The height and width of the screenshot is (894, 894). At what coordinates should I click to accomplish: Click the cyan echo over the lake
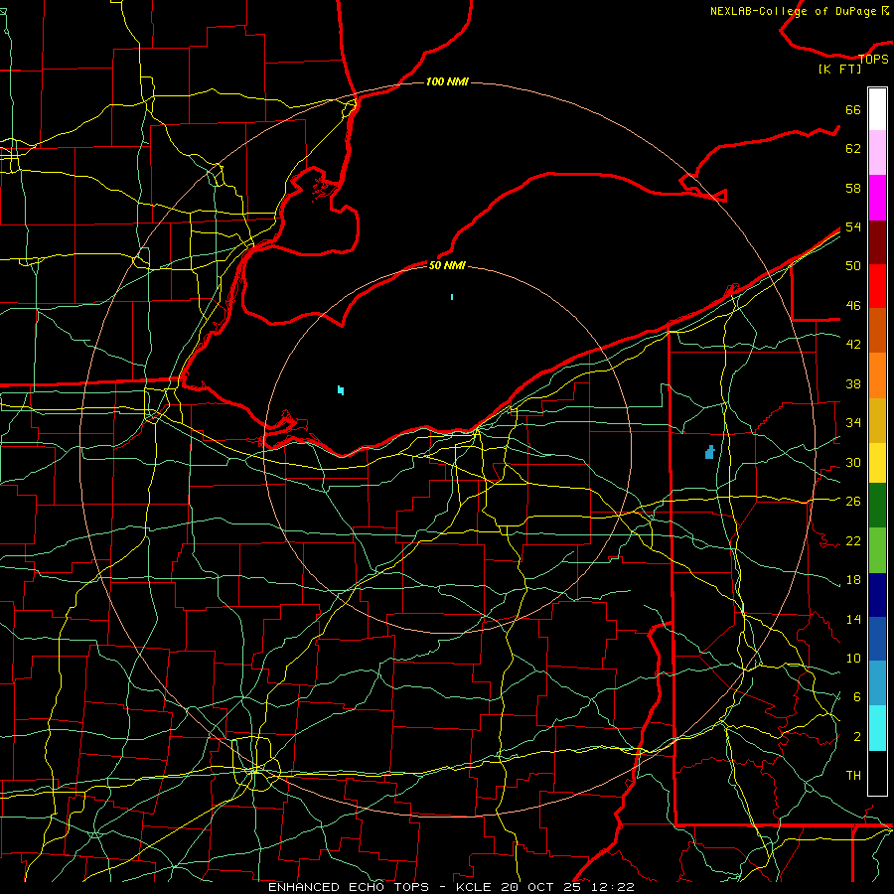(x=341, y=390)
